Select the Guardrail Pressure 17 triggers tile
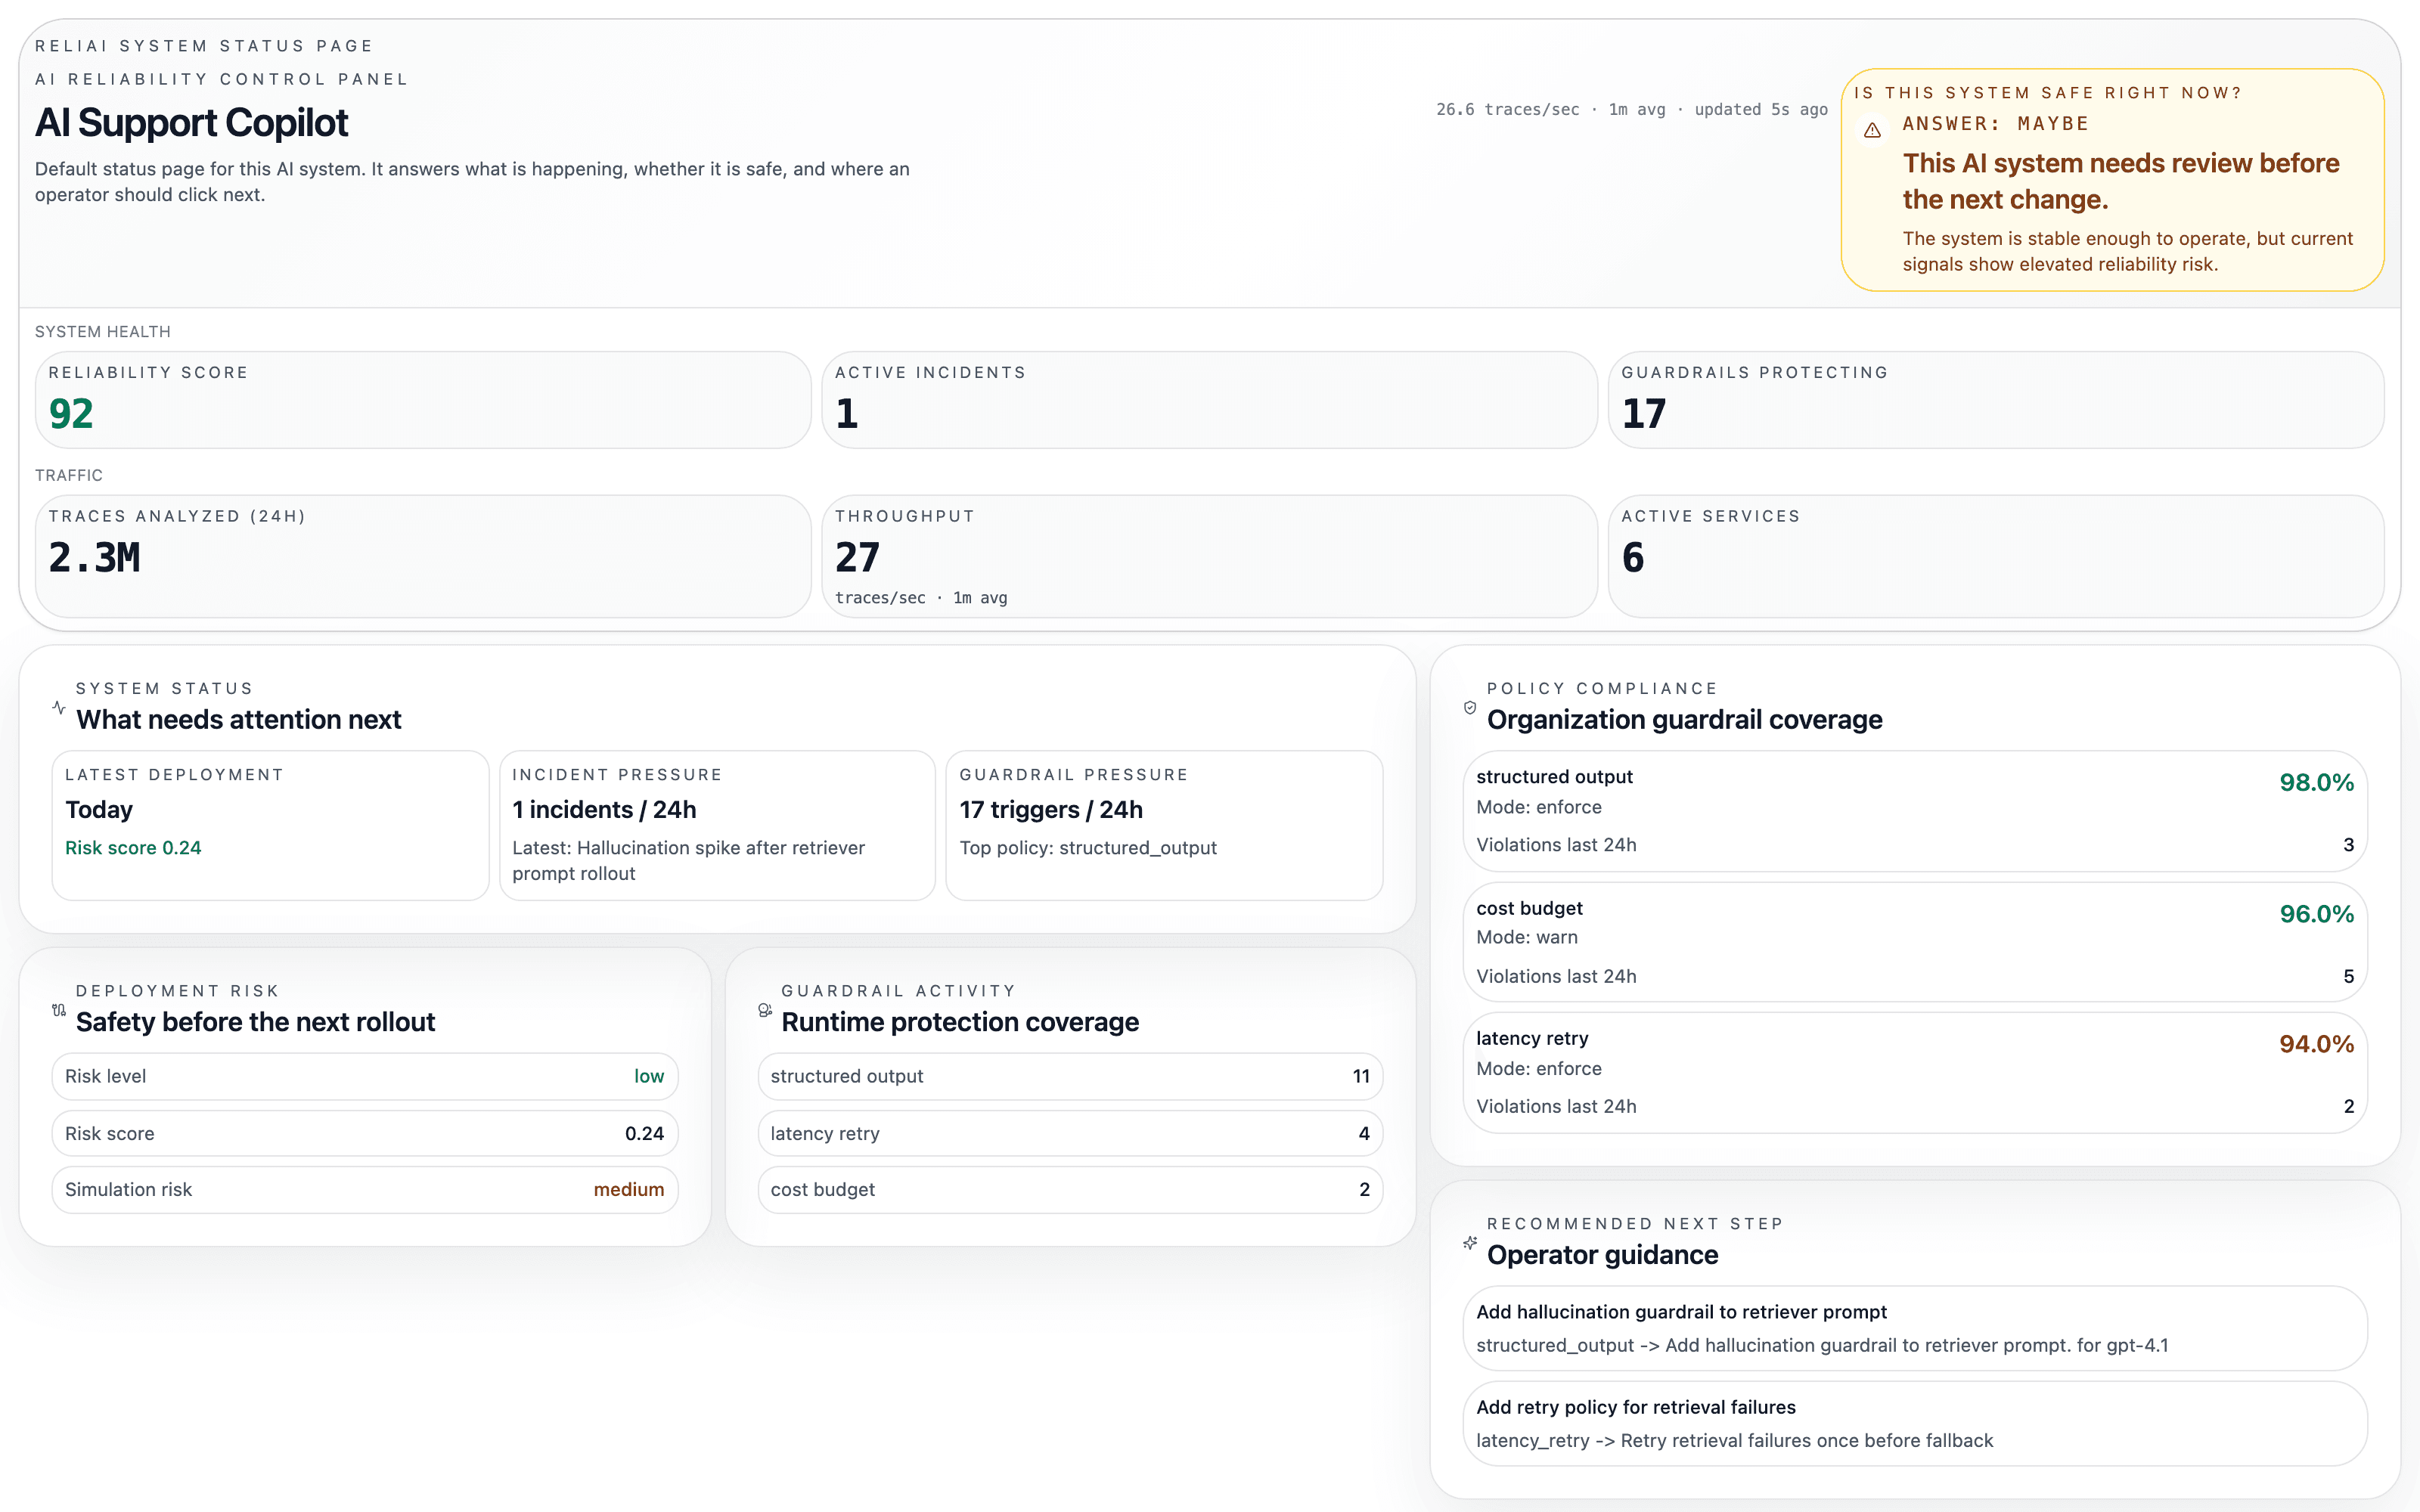 1163,825
